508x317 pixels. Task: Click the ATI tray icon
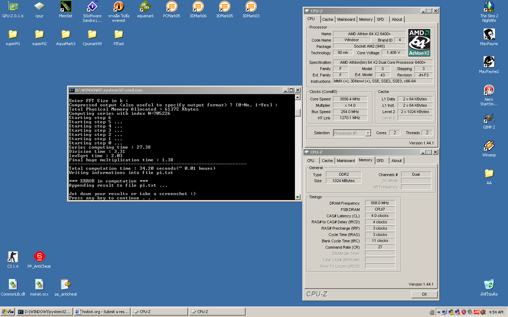tap(477, 312)
